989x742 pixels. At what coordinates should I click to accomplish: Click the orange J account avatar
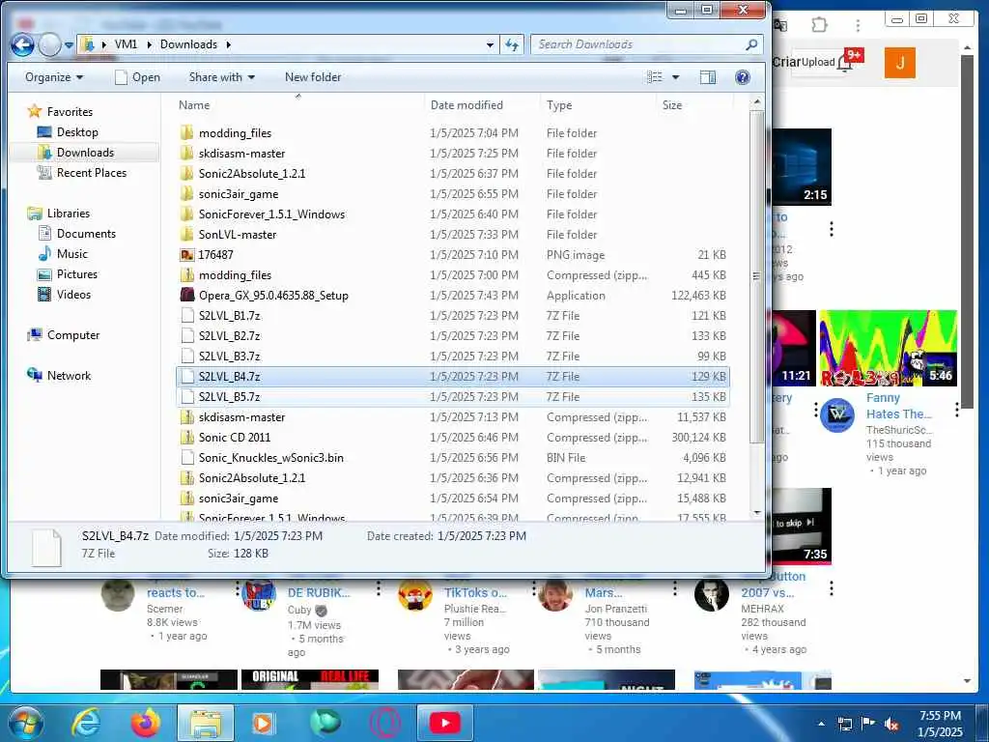coord(899,63)
